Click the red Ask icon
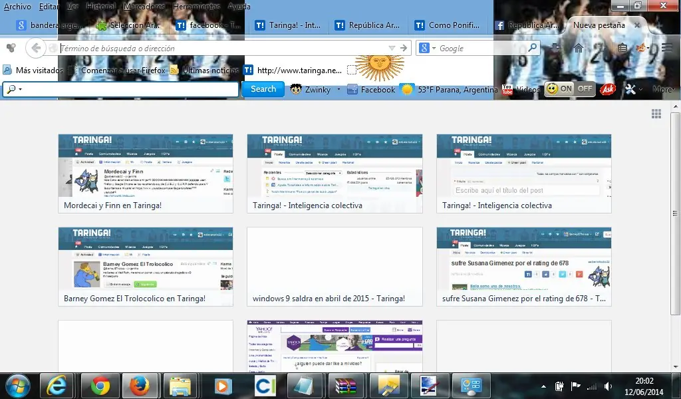The height and width of the screenshot is (399, 681). click(x=608, y=89)
